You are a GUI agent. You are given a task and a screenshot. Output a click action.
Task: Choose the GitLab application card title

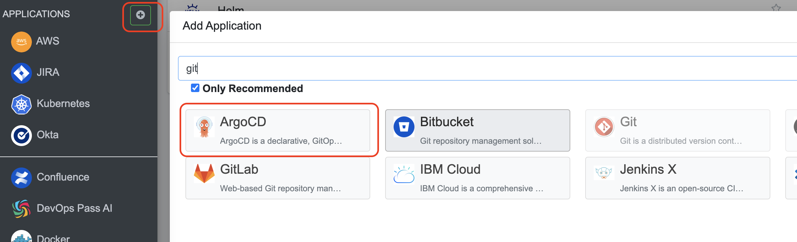tap(239, 169)
